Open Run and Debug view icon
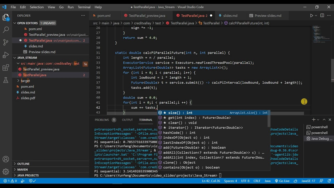 pyautogui.click(x=6, y=55)
